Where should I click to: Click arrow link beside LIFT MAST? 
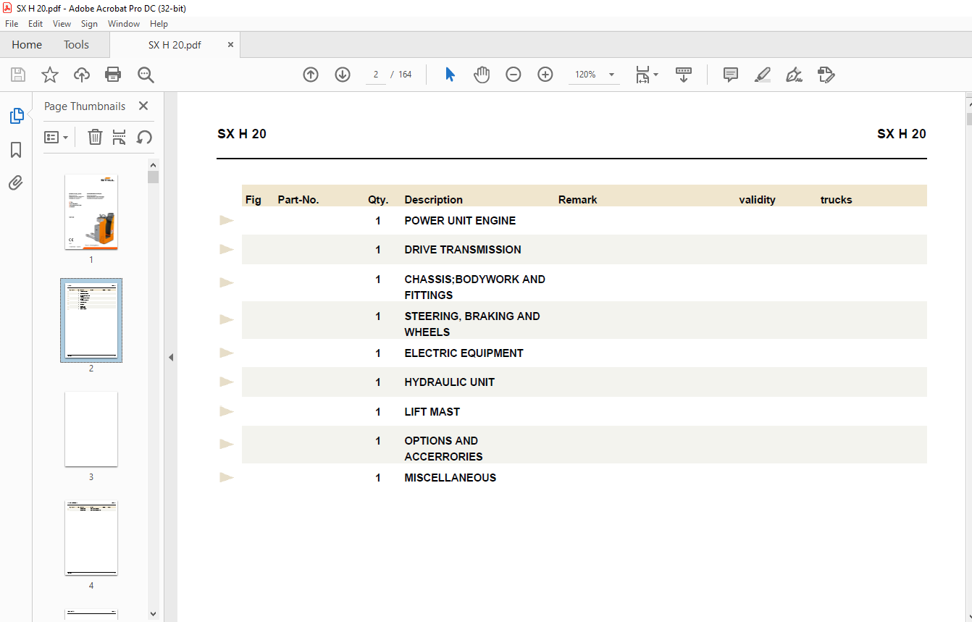coord(227,411)
